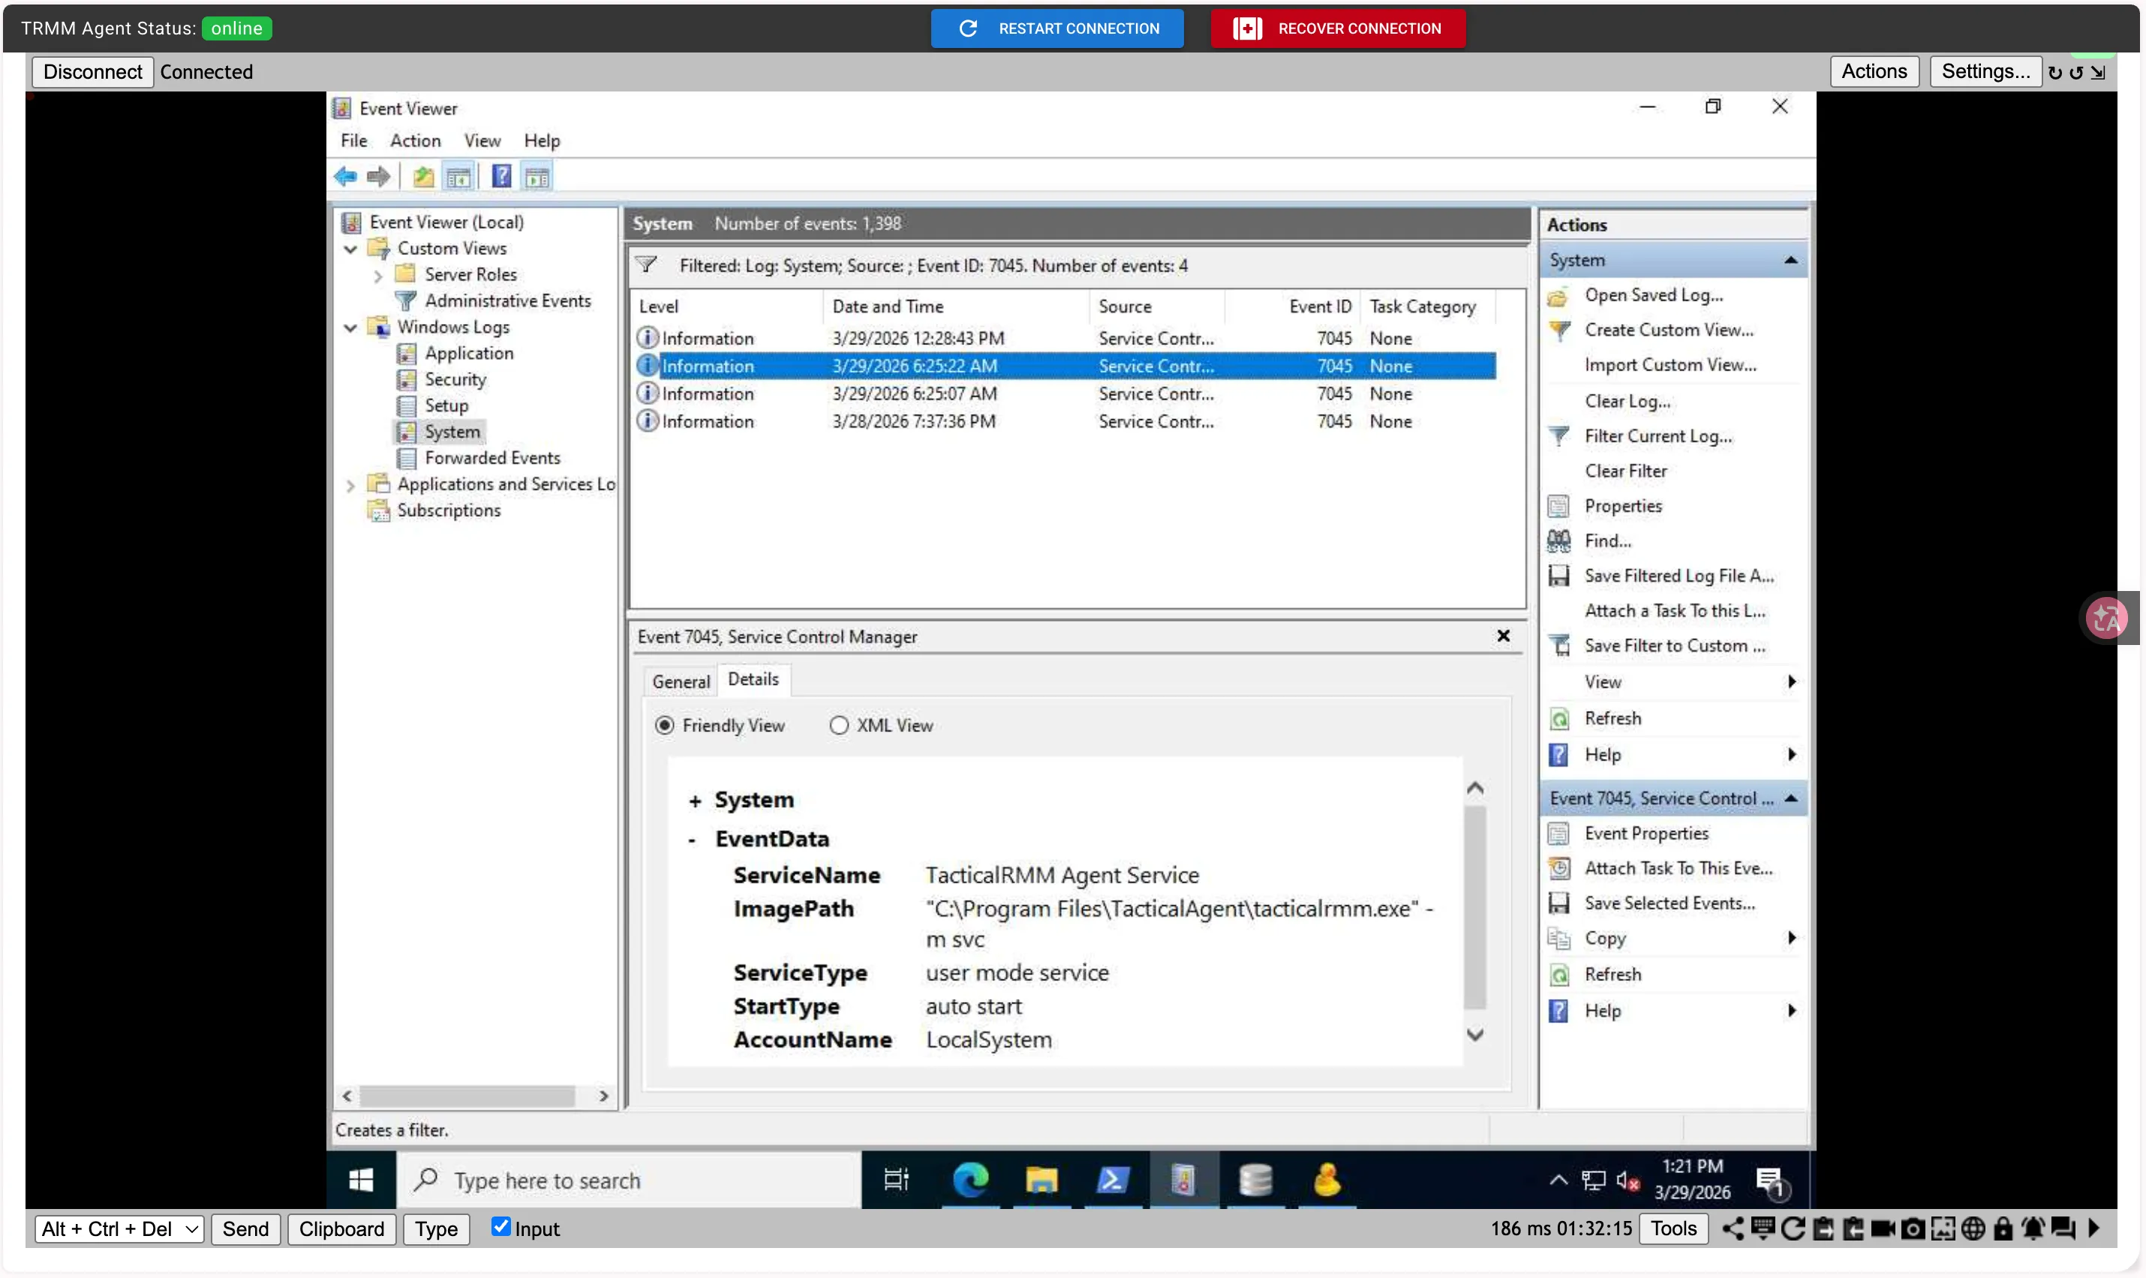Image resolution: width=2146 pixels, height=1278 pixels.
Task: Click the horizontal scrollbar under console tree
Action: [467, 1096]
